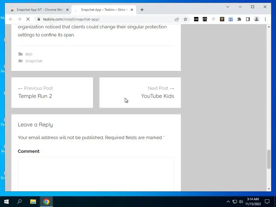Click the scrollbar up arrow
Image resolution: width=276 pixels, height=207 pixels.
point(269,27)
